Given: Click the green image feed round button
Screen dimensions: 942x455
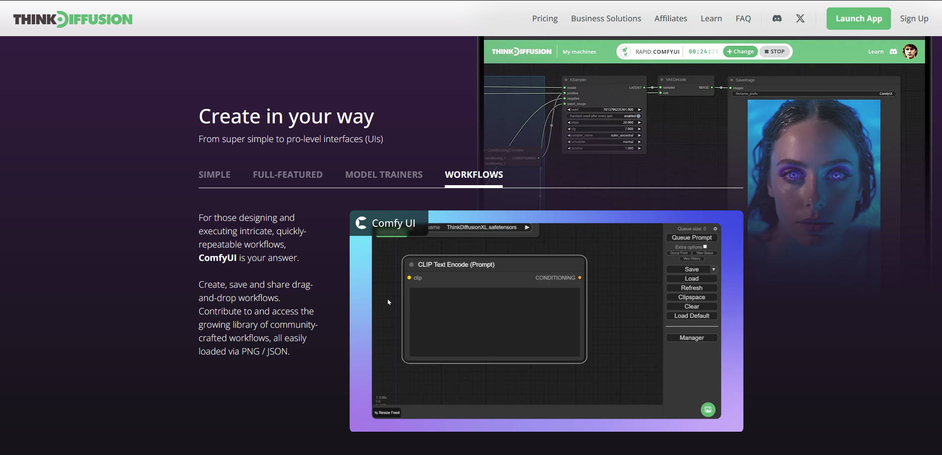Looking at the screenshot, I should 708,409.
